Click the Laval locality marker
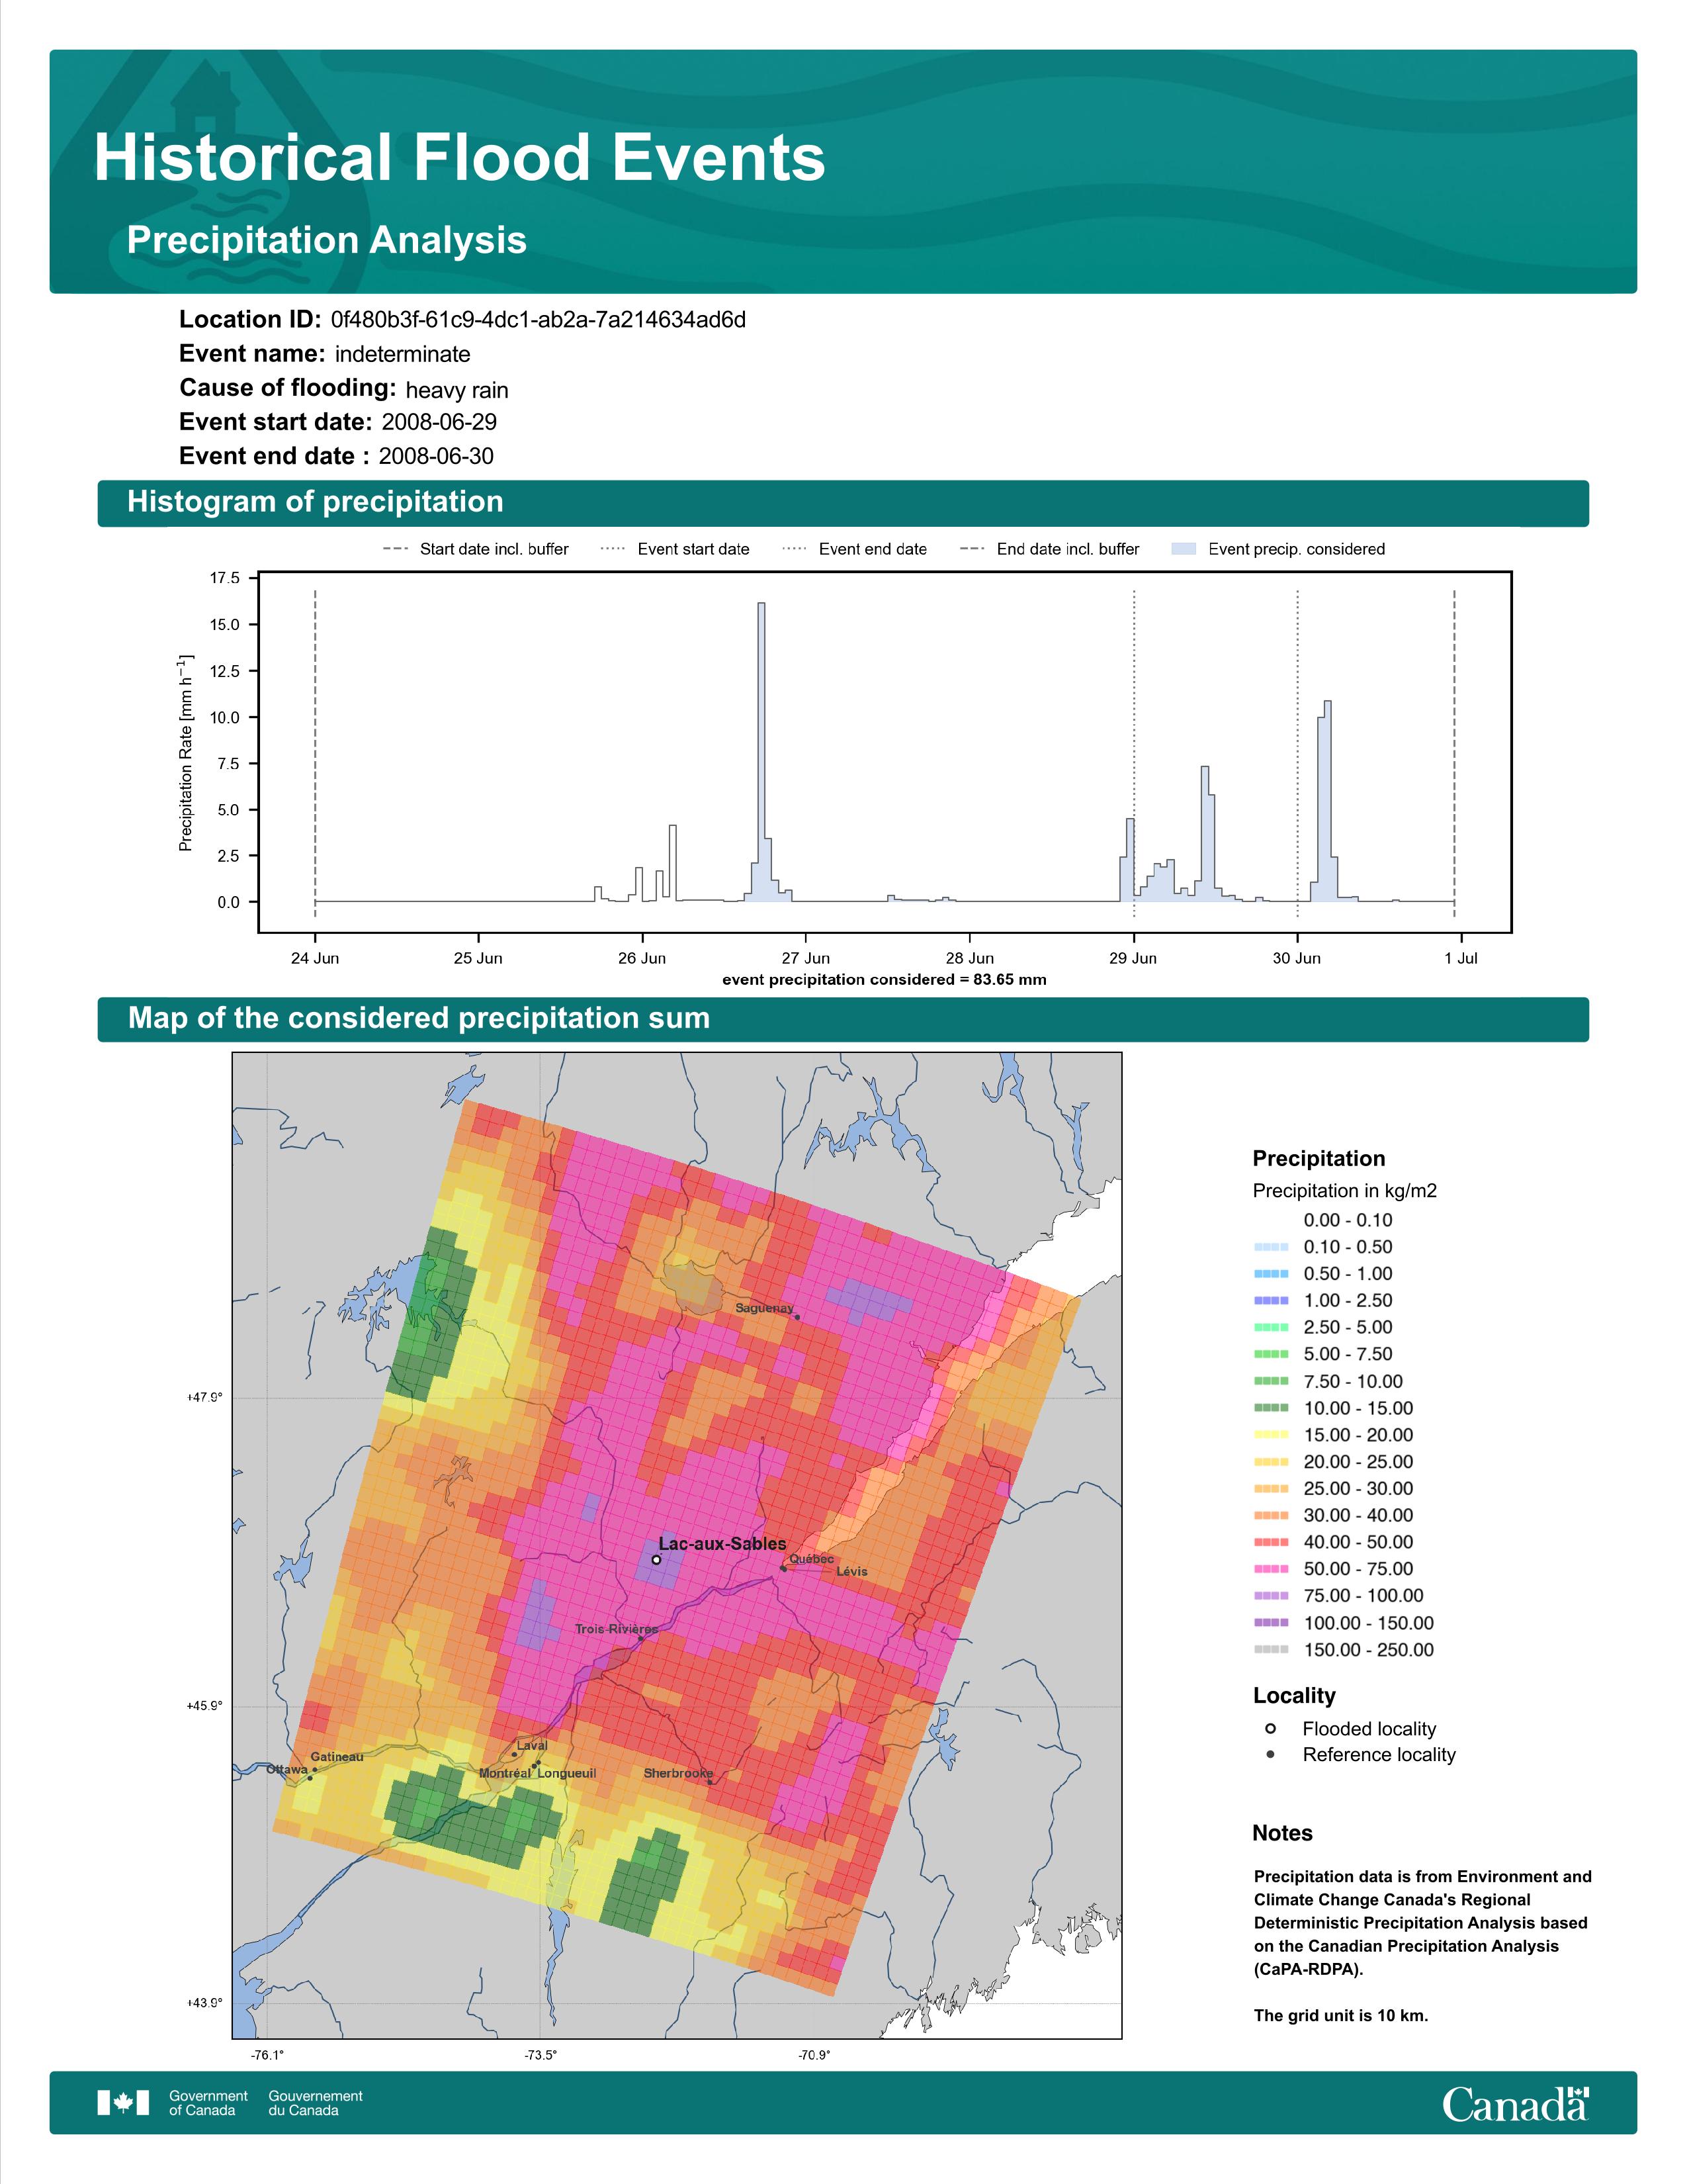 [x=515, y=1754]
